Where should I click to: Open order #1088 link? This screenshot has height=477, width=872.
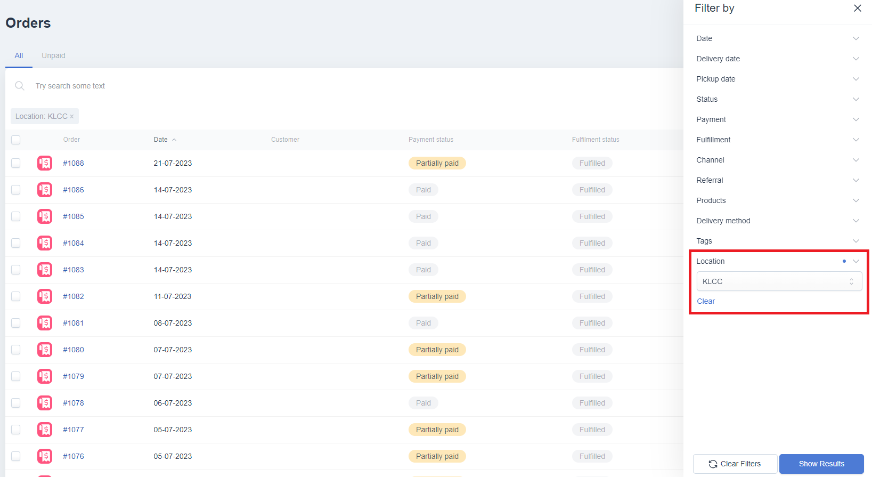coord(74,163)
